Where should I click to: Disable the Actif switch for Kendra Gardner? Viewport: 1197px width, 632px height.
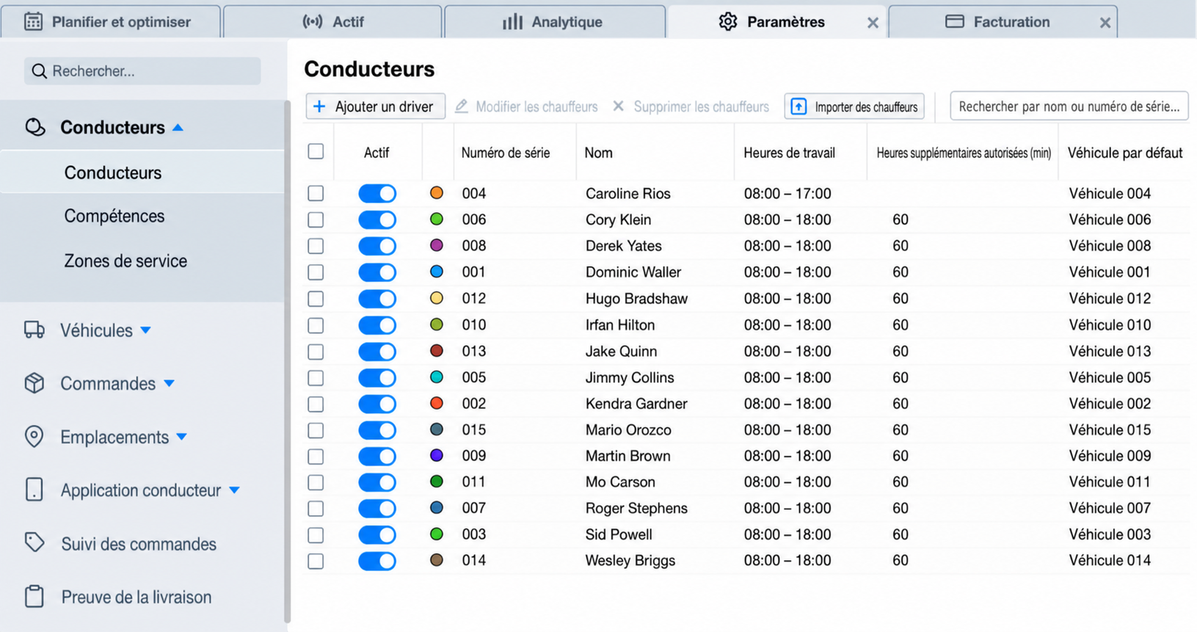[x=377, y=404]
